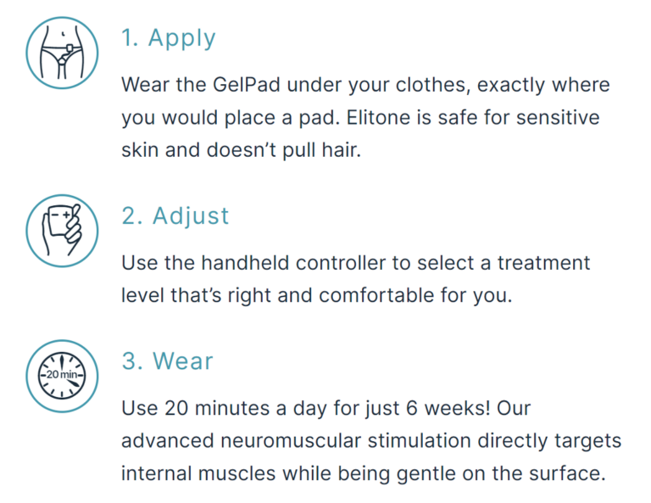Viewport: 651px width, 503px height.
Task: Click the GelPad placement body icon
Action: (x=62, y=53)
